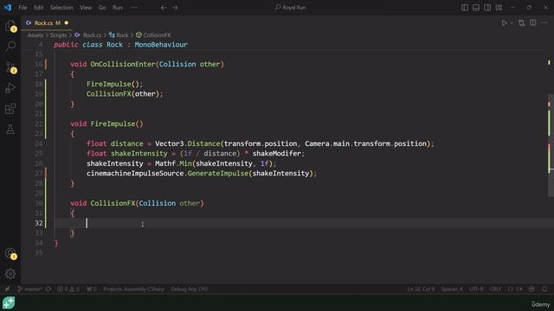This screenshot has width=554, height=311.
Task: Open the Testing flask view
Action: pyautogui.click(x=10, y=130)
